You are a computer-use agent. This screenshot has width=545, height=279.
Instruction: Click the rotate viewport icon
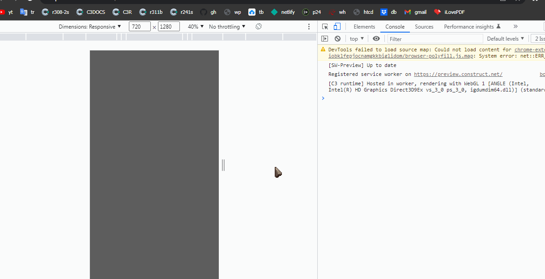click(258, 26)
